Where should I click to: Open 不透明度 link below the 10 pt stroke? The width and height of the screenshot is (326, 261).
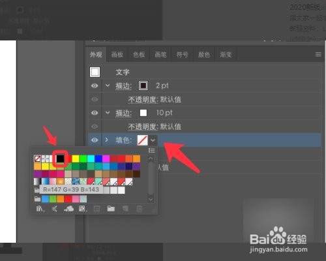click(143, 127)
